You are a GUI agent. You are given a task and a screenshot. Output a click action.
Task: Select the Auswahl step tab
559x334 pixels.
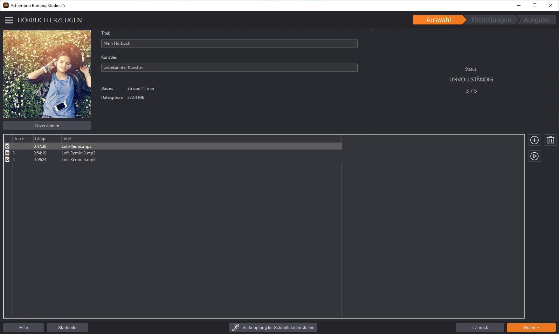pos(438,20)
